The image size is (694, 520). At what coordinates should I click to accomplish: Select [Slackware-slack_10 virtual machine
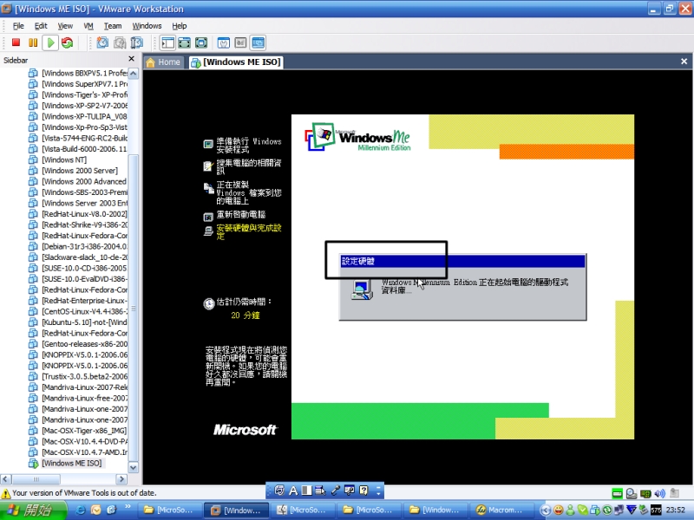(x=84, y=257)
